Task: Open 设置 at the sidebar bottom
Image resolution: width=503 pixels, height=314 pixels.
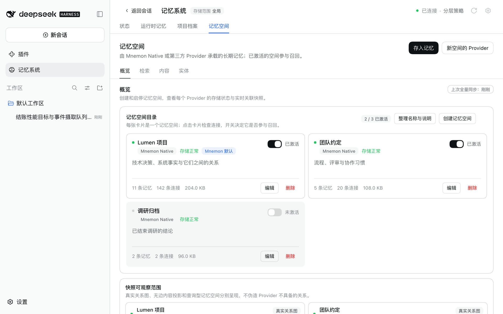Action: tap(18, 302)
